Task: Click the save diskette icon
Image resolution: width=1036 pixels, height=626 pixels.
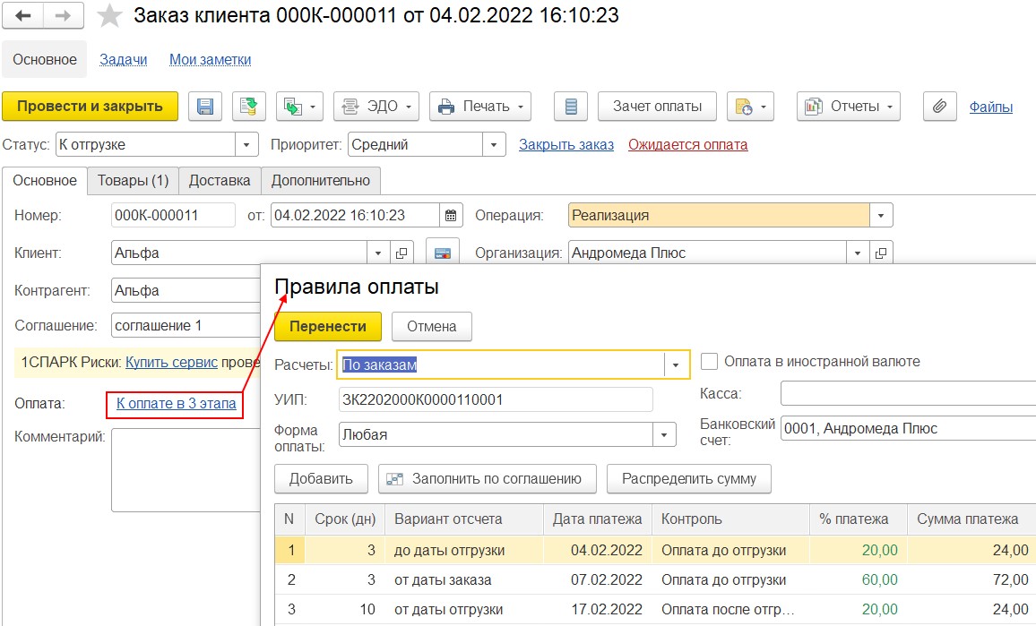Action: tap(204, 107)
